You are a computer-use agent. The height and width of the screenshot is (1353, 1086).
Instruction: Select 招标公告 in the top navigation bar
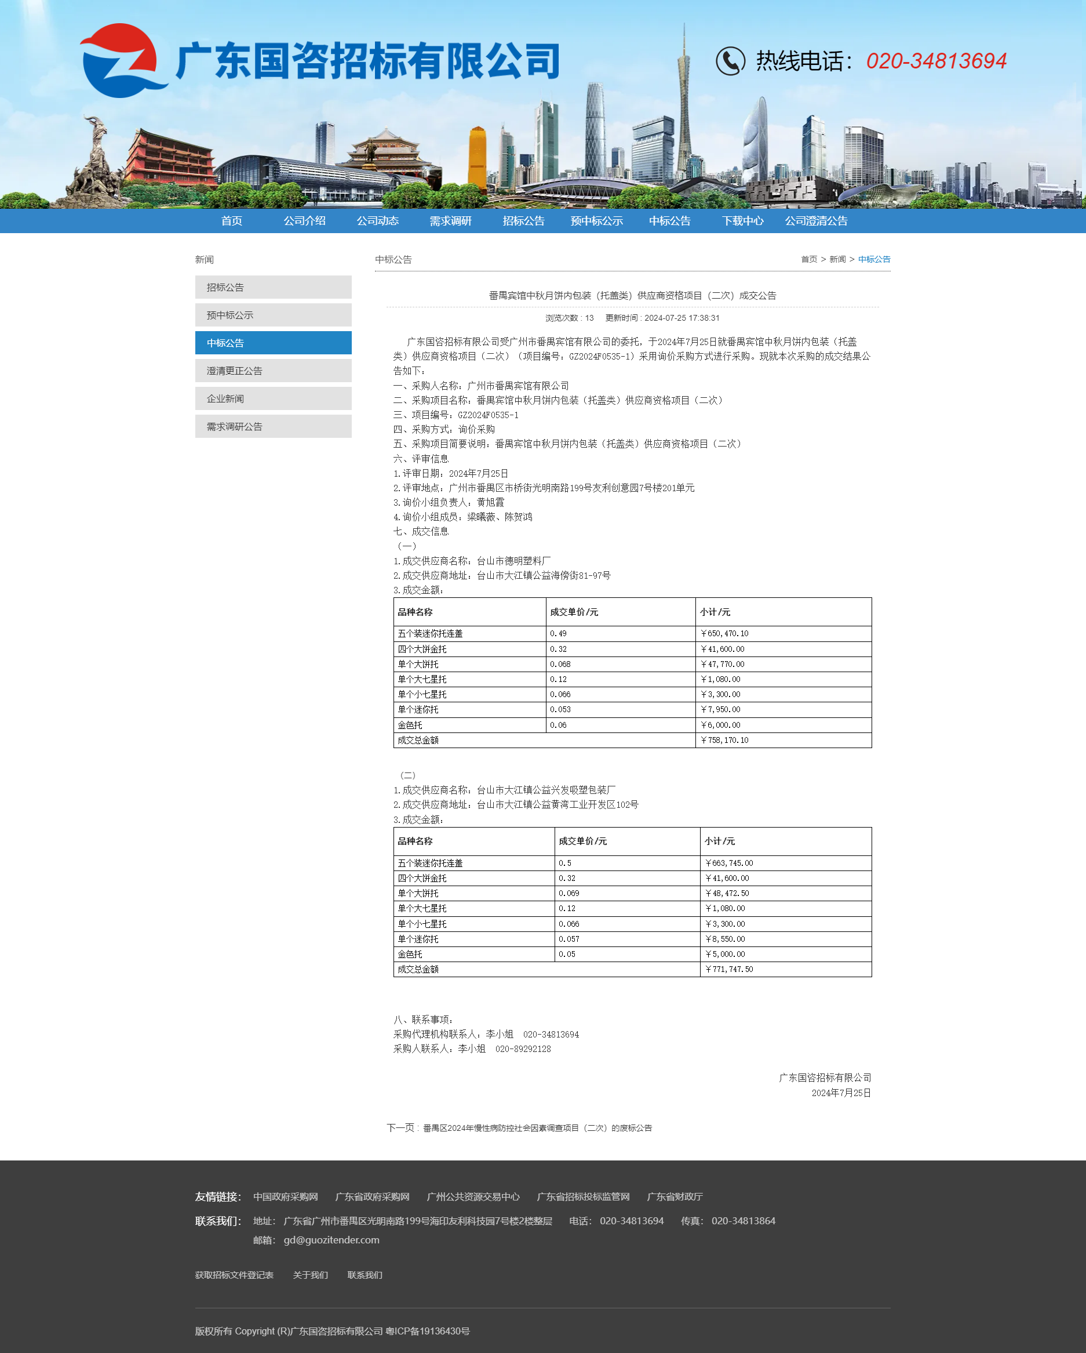point(523,221)
